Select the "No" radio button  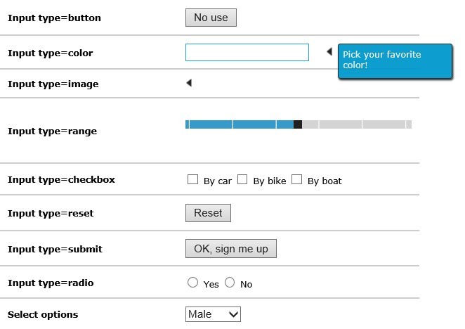click(230, 283)
